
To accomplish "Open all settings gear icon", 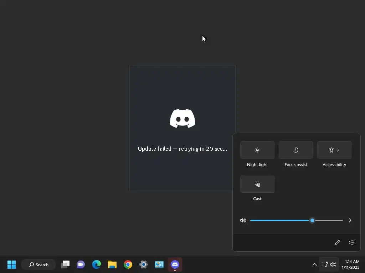I will pos(352,242).
